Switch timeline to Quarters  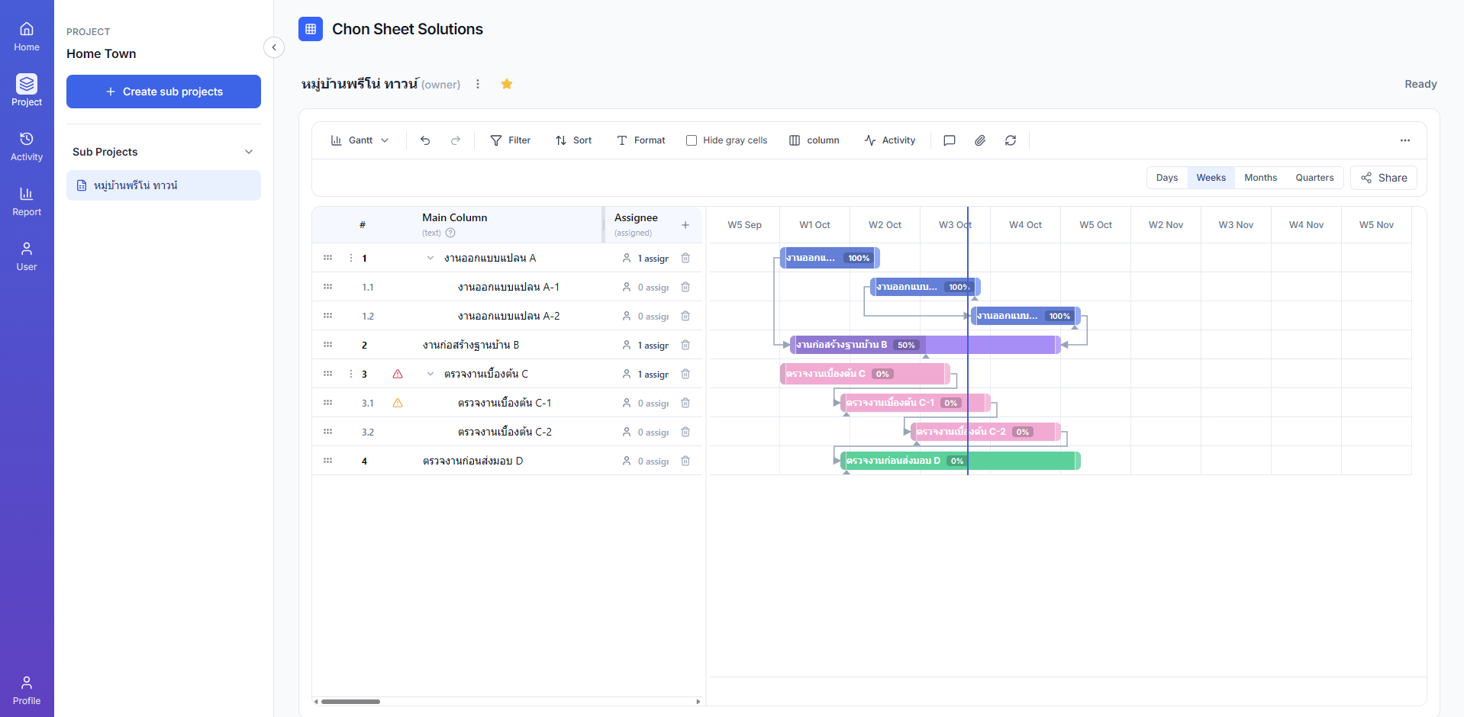1314,178
